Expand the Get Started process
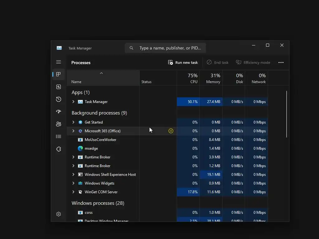The height and width of the screenshot is (239, 319). 74,122
